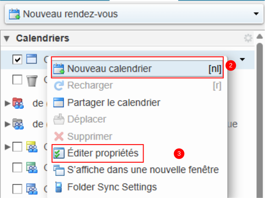
Task: Open the Nouveau rendez-vous dropdown arrow
Action: [x=256, y=14]
